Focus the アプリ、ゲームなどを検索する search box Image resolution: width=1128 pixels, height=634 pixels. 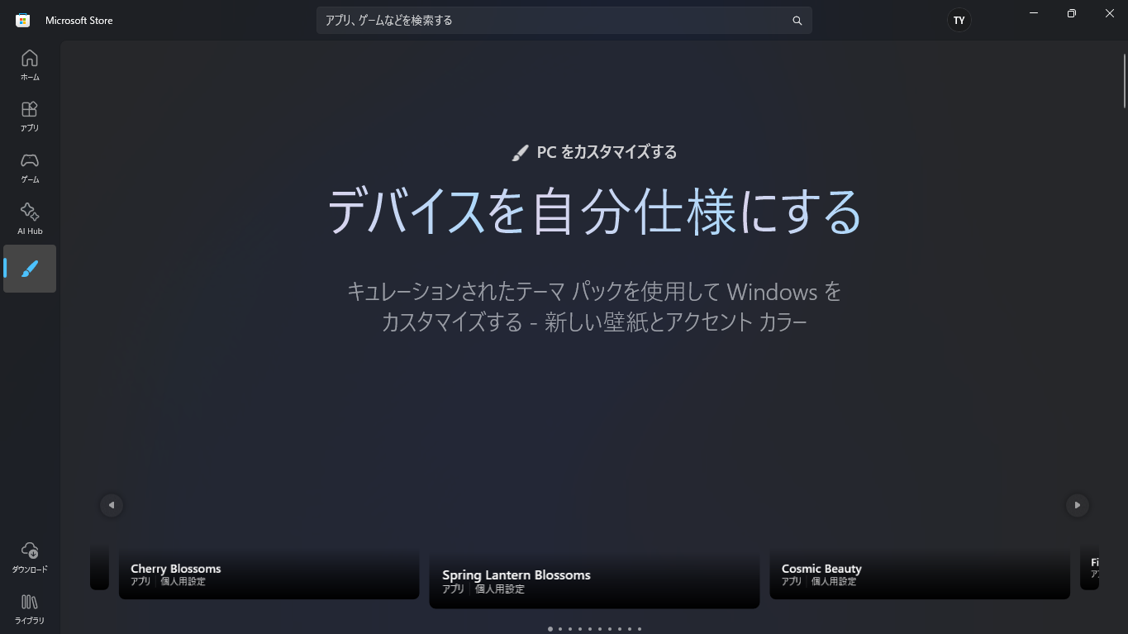(x=564, y=21)
